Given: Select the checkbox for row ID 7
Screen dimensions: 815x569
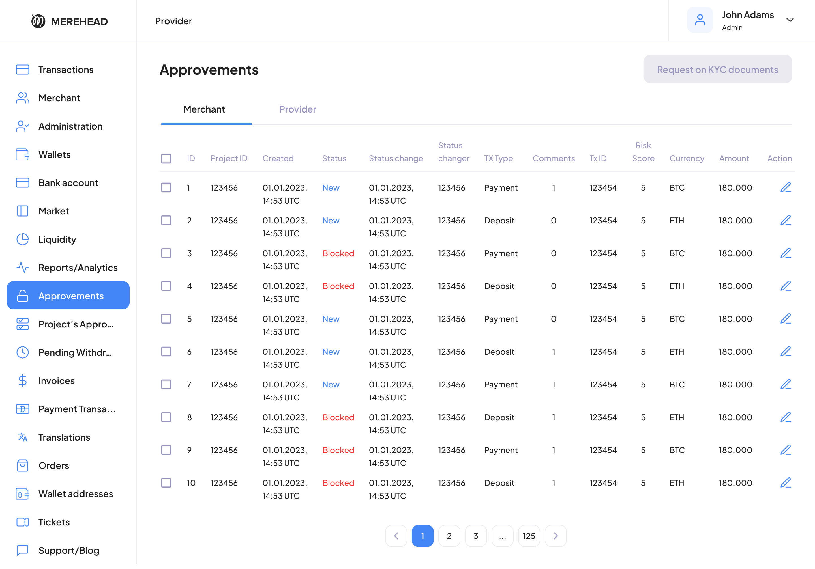Looking at the screenshot, I should (166, 384).
